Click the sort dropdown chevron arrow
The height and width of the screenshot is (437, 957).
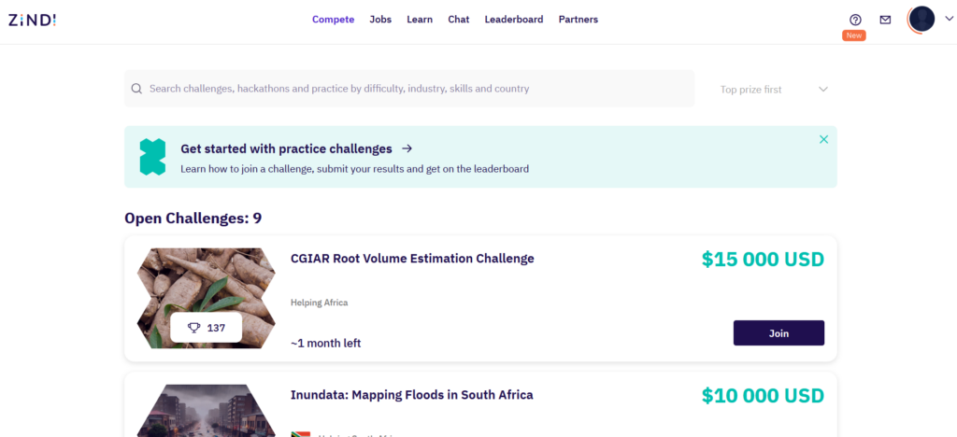[x=823, y=90]
